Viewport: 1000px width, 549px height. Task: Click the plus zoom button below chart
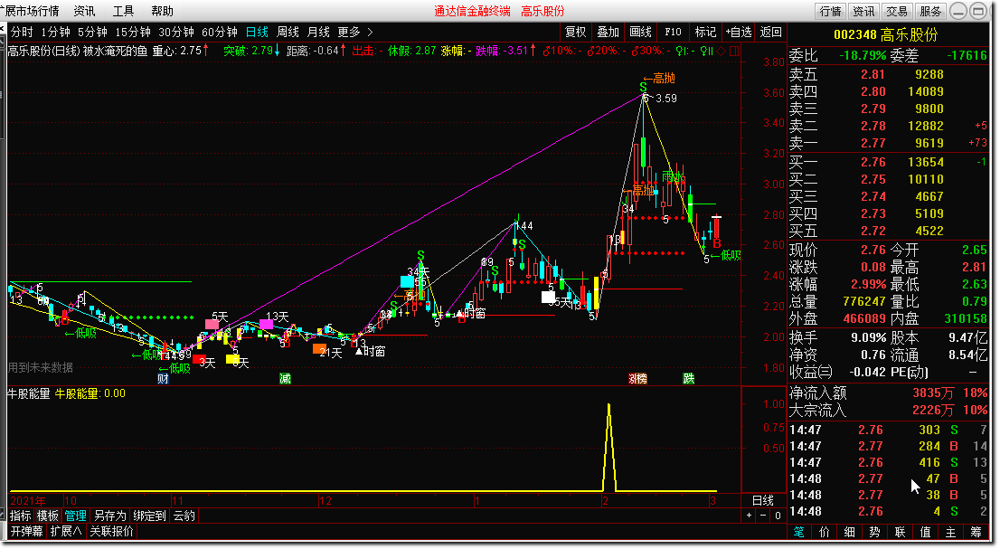[750, 516]
